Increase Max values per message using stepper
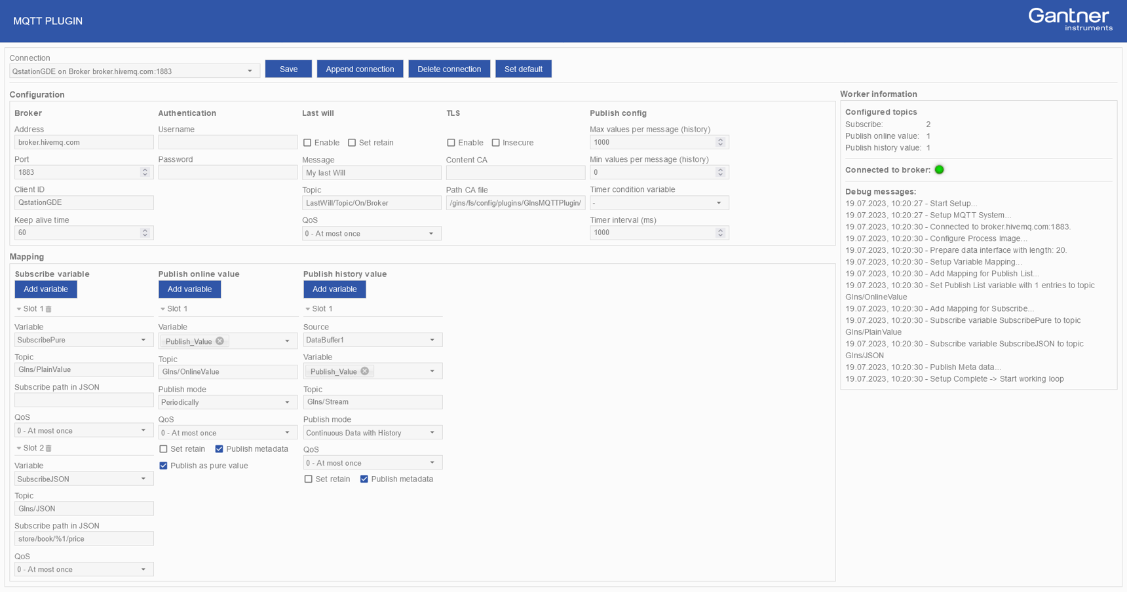1127x592 pixels. coord(721,139)
